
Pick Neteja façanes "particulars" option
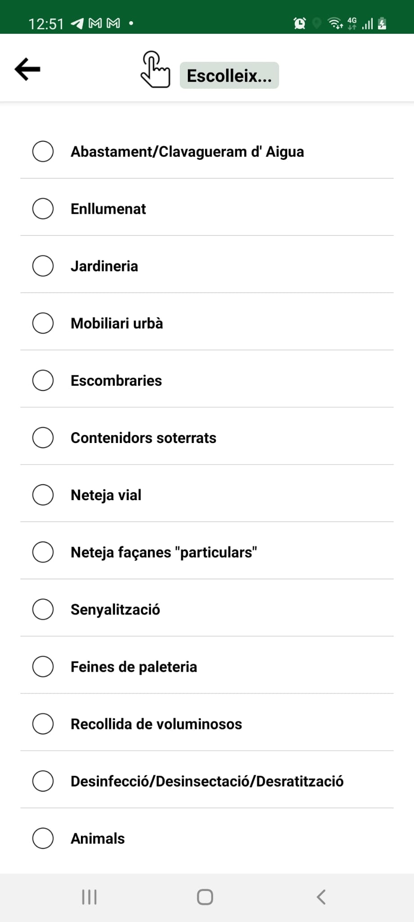pos(43,551)
